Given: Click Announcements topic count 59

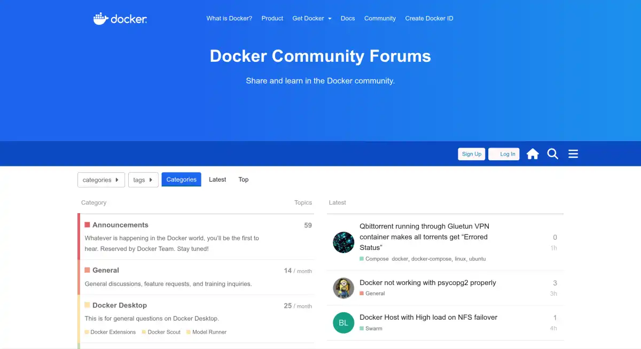Looking at the screenshot, I should click(x=308, y=225).
